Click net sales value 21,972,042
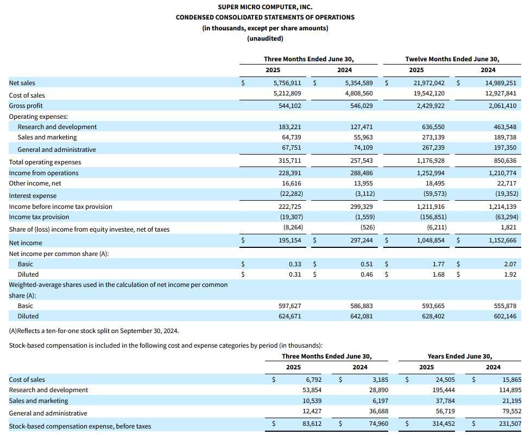531x435 pixels. (x=429, y=83)
